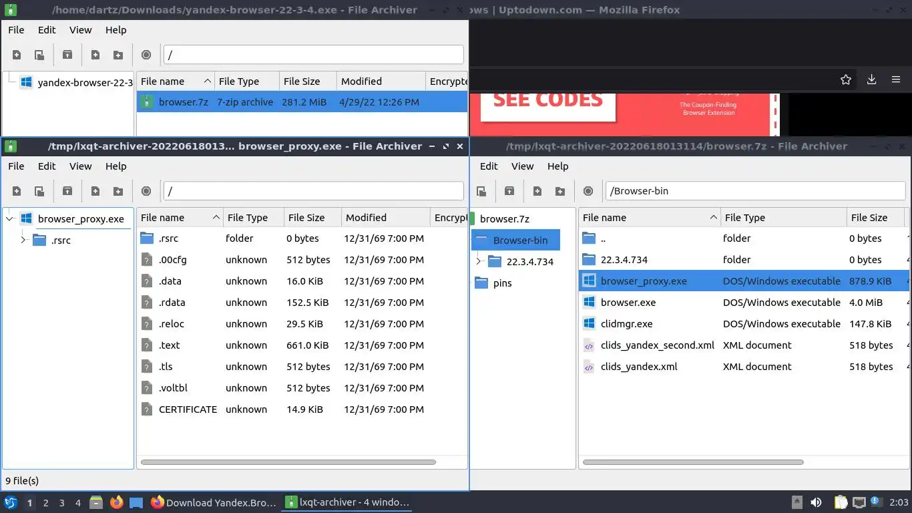Click Firefox bookmark star icon
912x513 pixels.
(846, 79)
